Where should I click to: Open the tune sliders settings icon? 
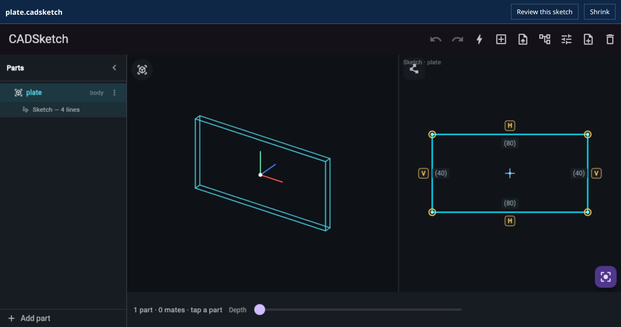pos(567,40)
